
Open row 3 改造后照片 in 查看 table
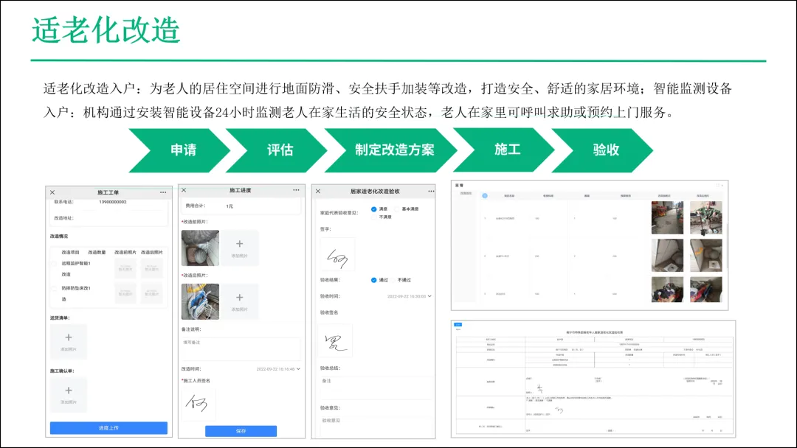(706, 290)
